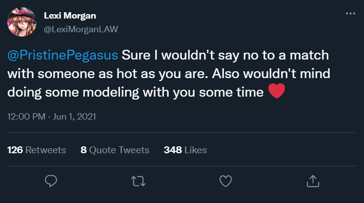Viewport: 364px width, 203px height.
Task: Show the 348 Likes list
Action: click(185, 150)
